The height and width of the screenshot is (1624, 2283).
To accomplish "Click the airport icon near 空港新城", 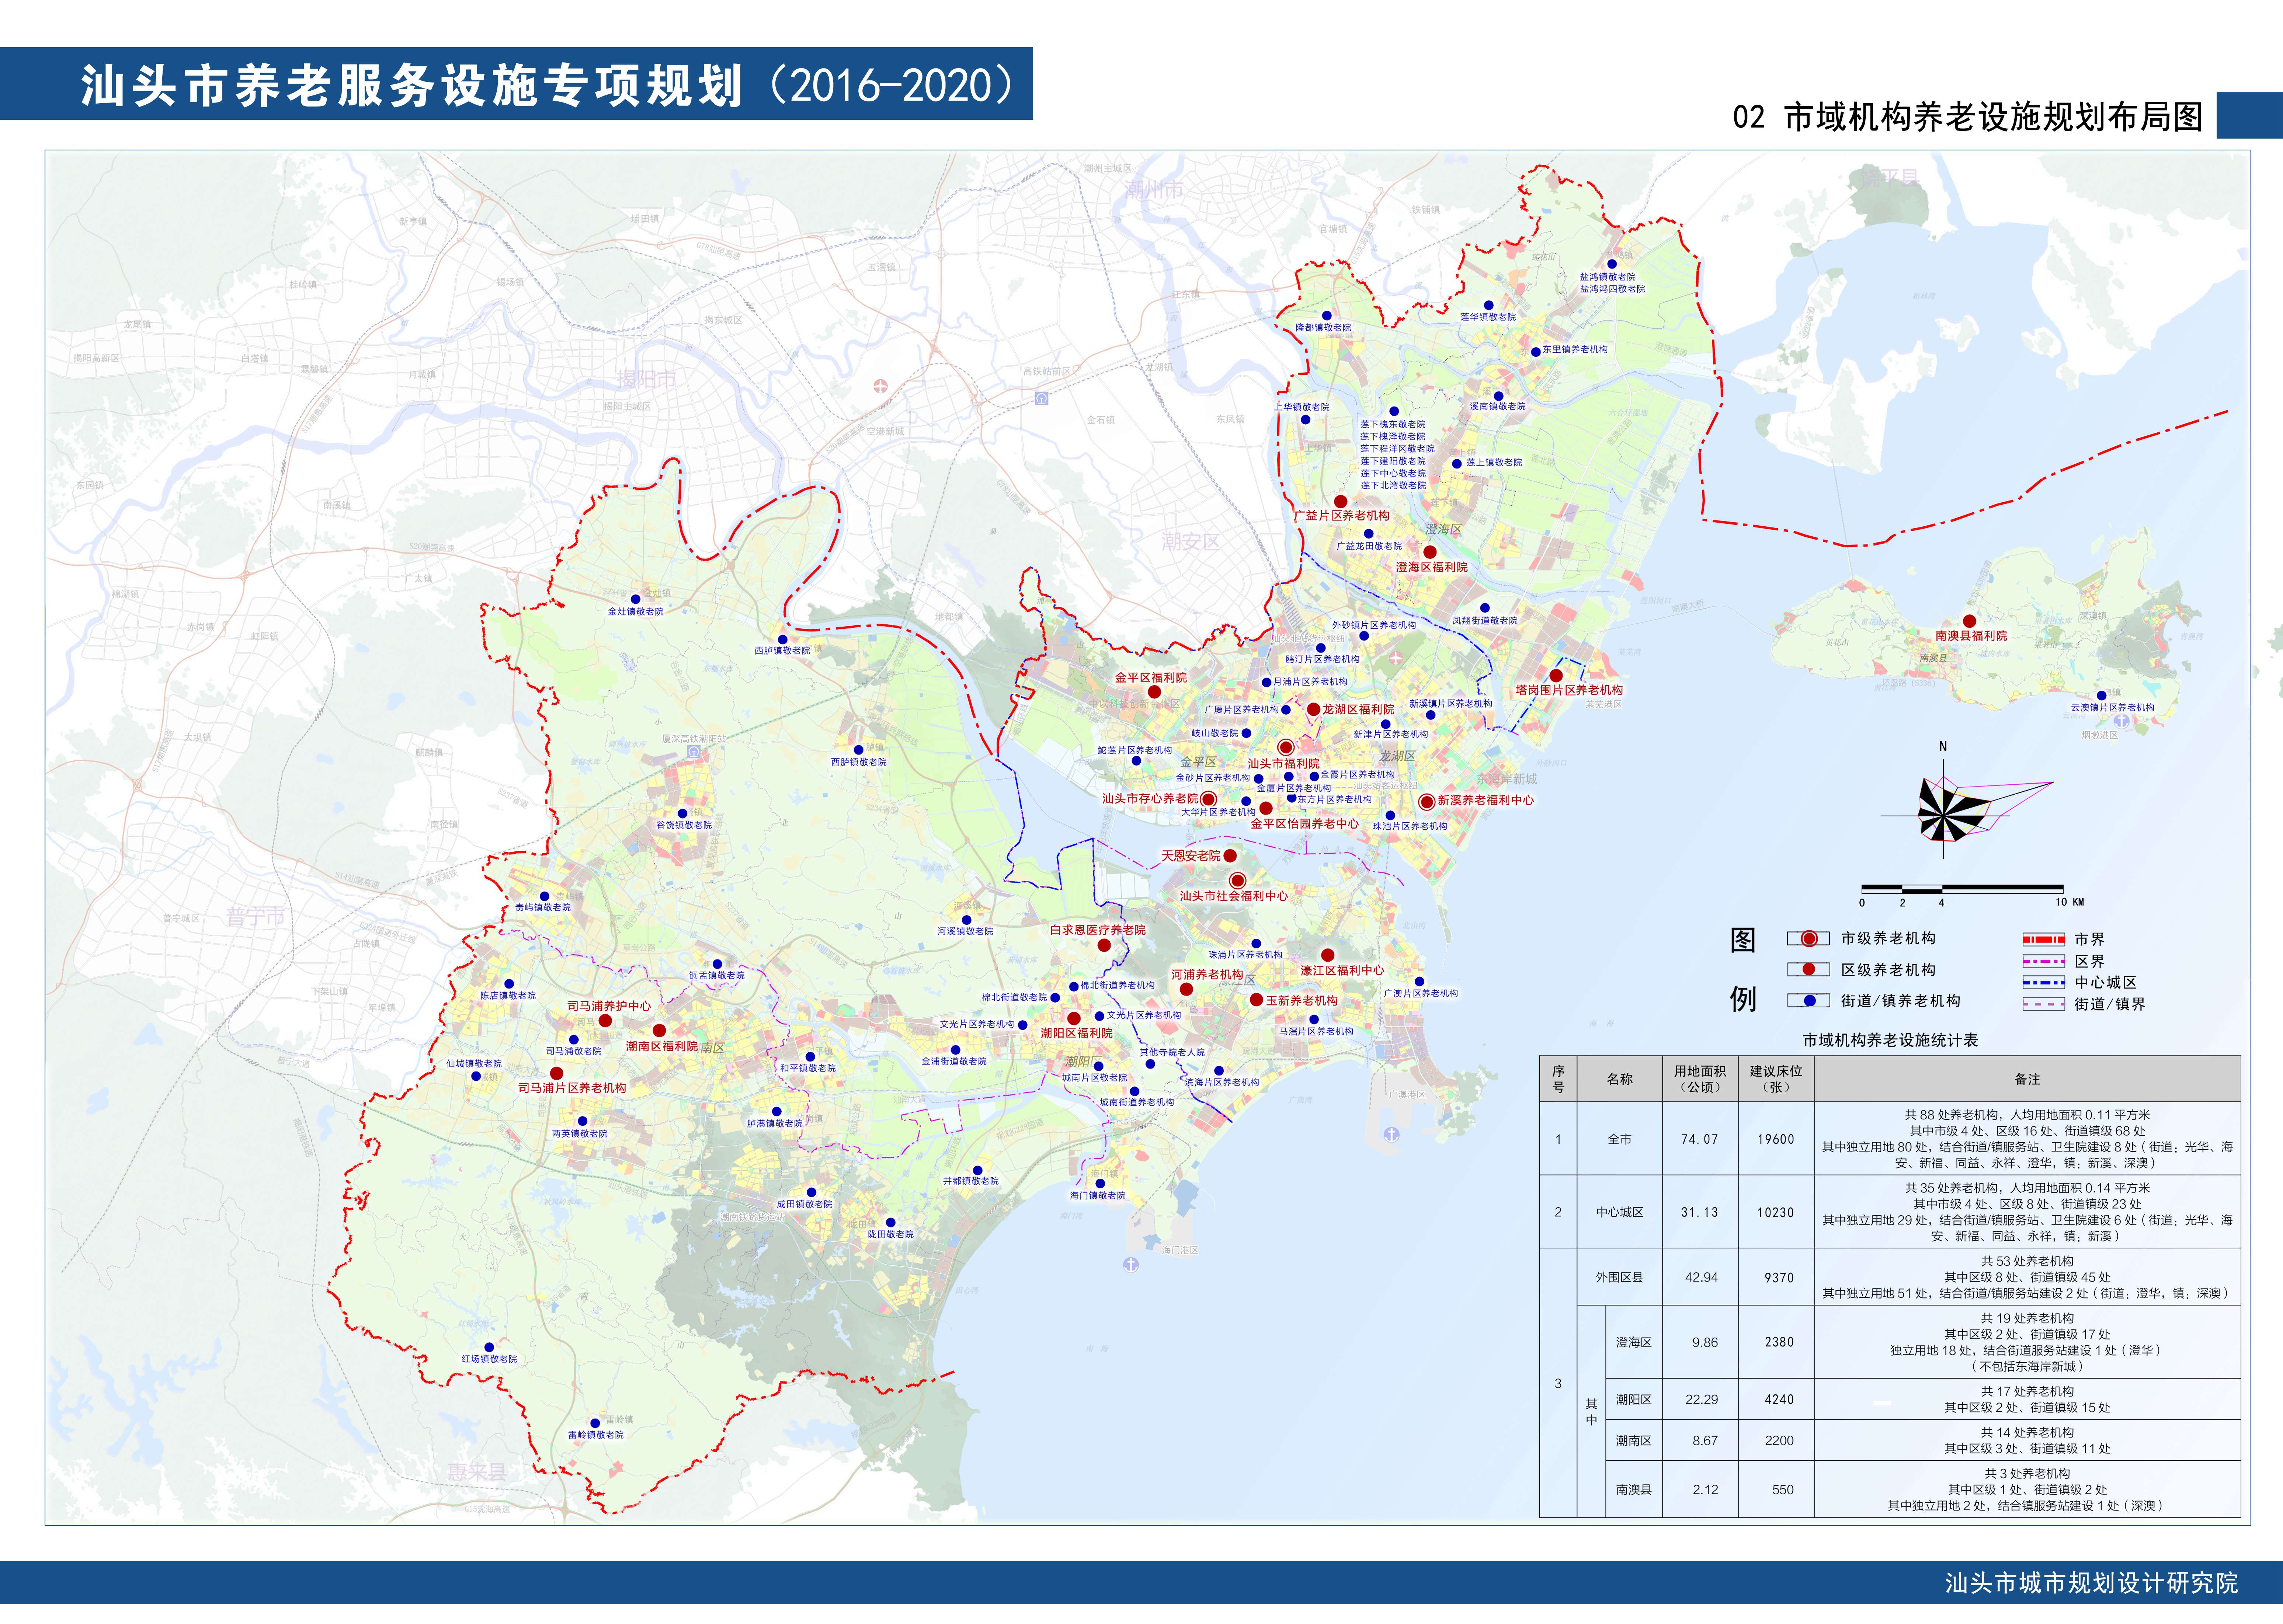I will point(880,386).
